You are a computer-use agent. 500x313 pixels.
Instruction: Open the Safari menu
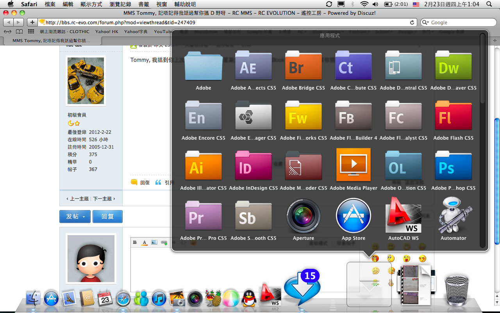(29, 4)
